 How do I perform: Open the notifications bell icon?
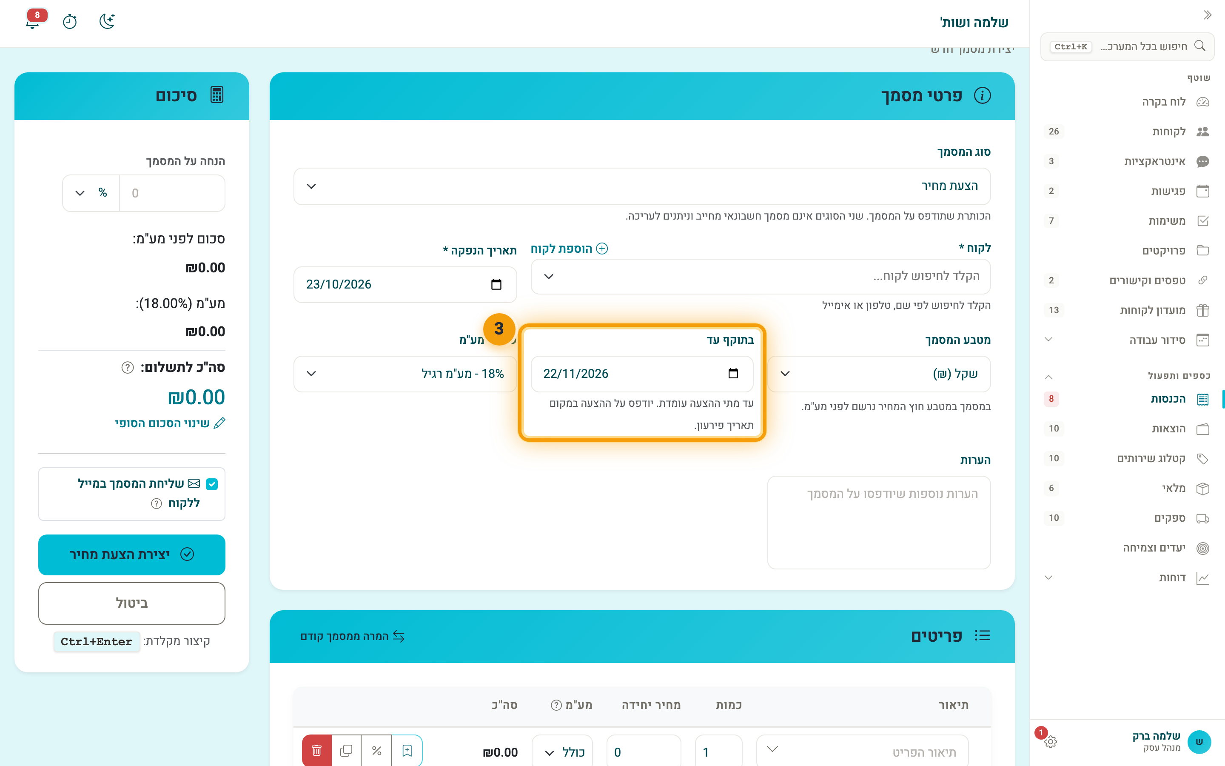(33, 22)
